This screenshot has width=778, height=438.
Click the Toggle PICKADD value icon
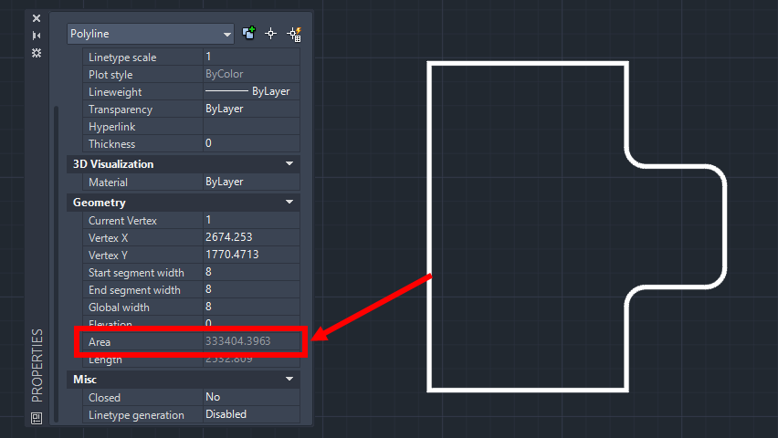pyautogui.click(x=248, y=33)
